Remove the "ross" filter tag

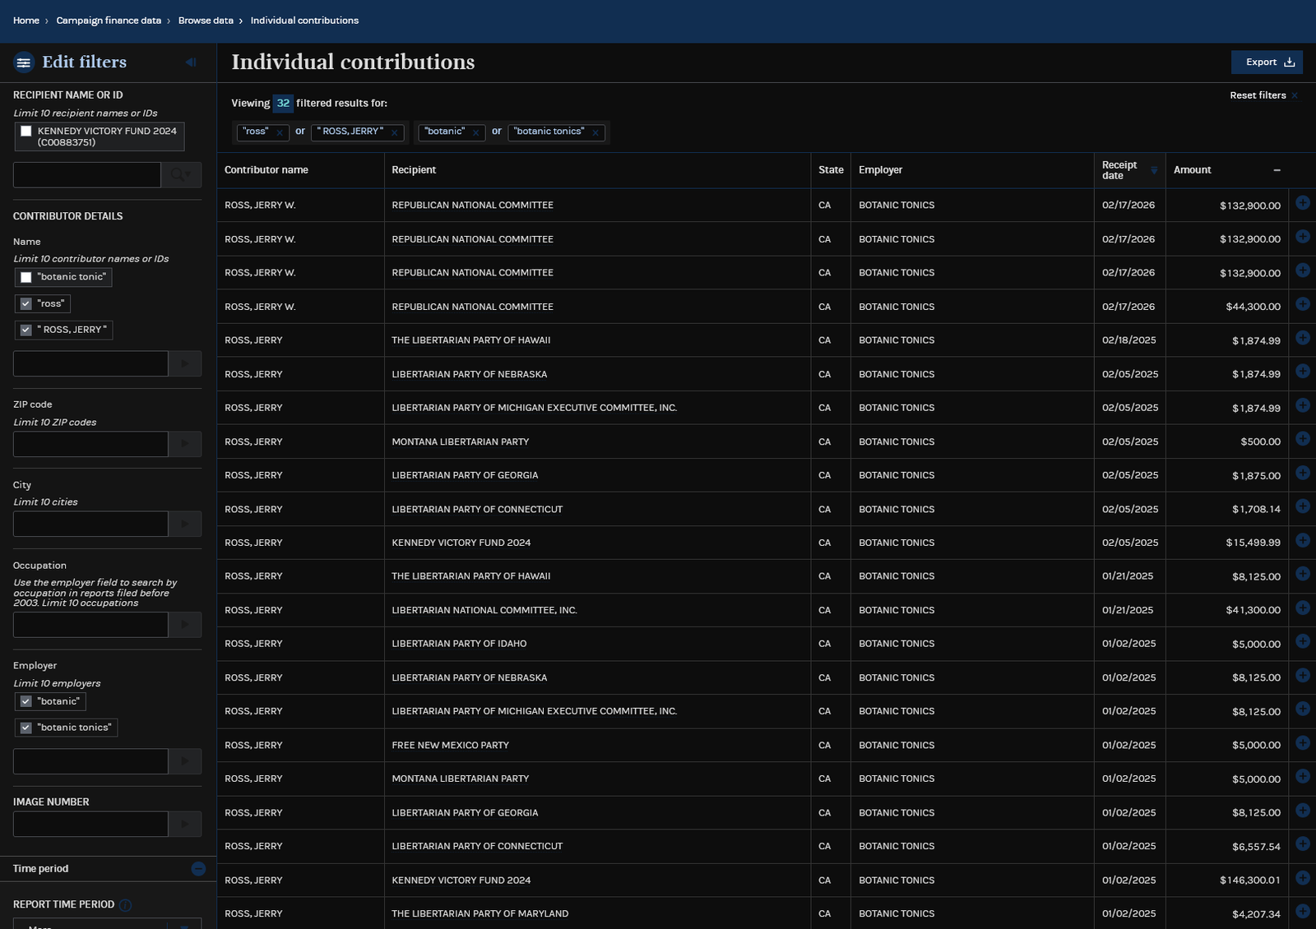(280, 132)
